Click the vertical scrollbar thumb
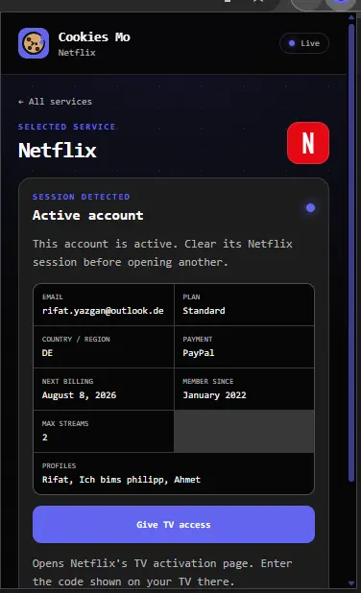Viewport: 361px width, 593px height. (x=351, y=252)
